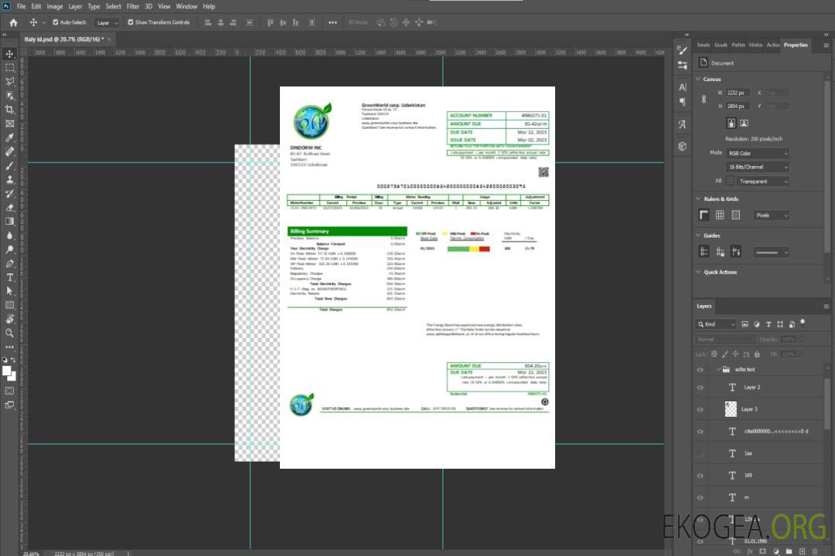
Task: Toggle Show Transform Controls checkbox
Action: point(131,22)
